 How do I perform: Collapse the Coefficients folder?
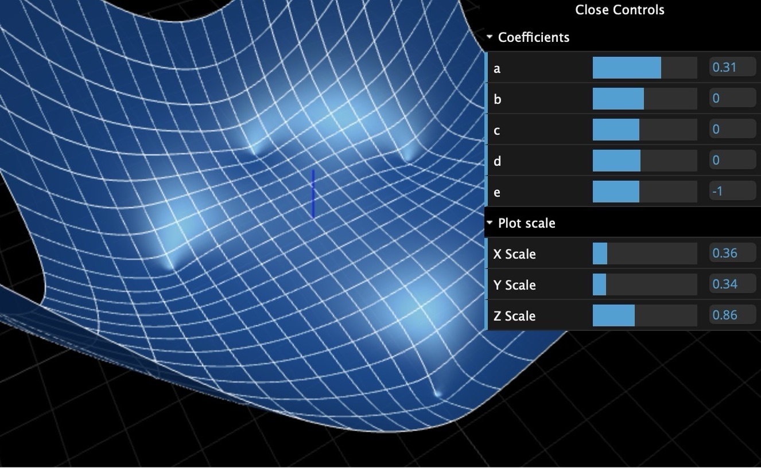[533, 37]
